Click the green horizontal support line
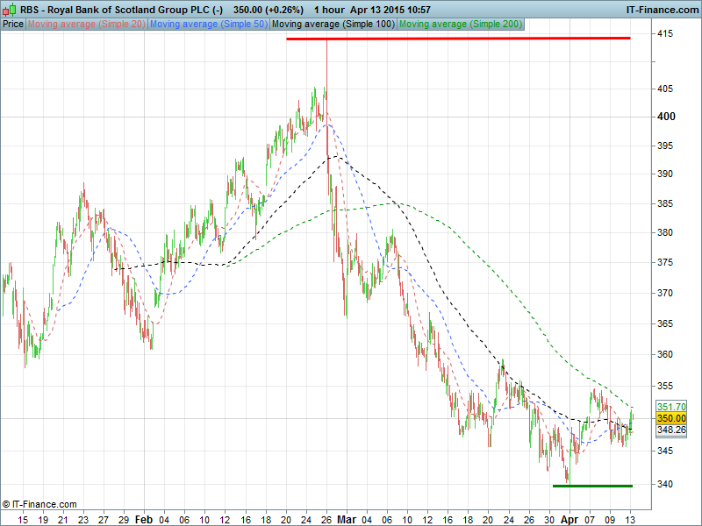The image size is (702, 526). tap(592, 486)
